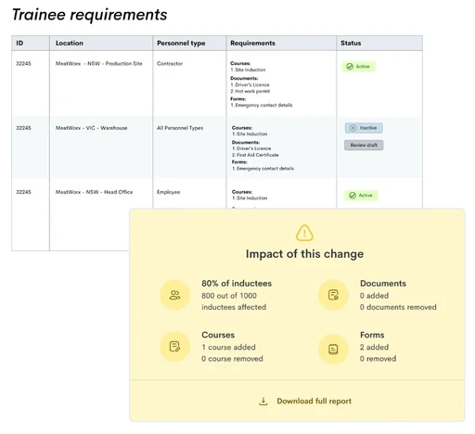Click Forms 2 added text
Image resolution: width=475 pixels, height=434 pixels.
point(374,347)
